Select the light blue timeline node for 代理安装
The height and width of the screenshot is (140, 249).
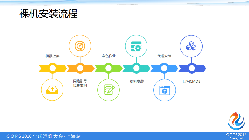pyautogui.click(x=164, y=68)
